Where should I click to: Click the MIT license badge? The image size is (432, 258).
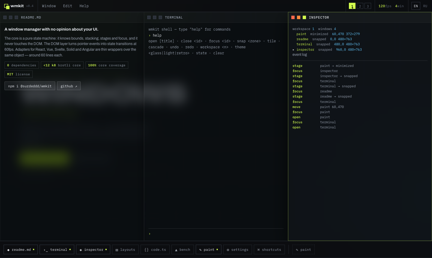pos(19,74)
